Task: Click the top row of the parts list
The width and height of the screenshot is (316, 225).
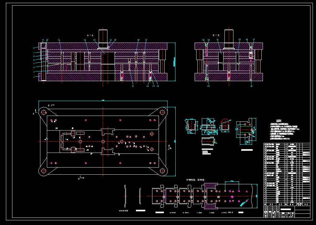Action: click(287, 144)
